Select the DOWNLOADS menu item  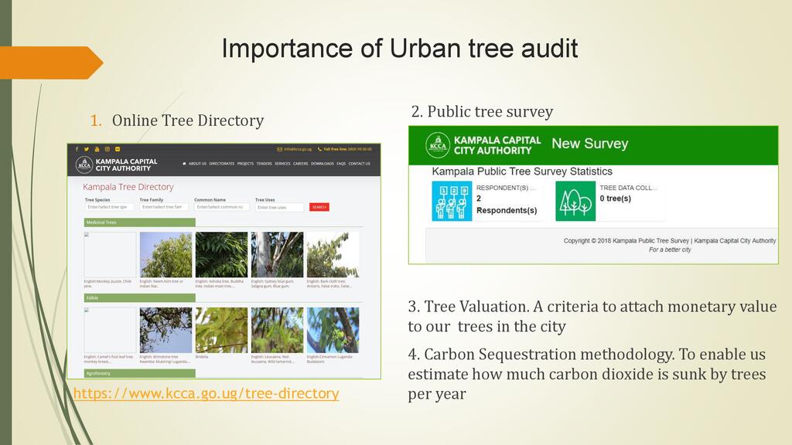[323, 164]
